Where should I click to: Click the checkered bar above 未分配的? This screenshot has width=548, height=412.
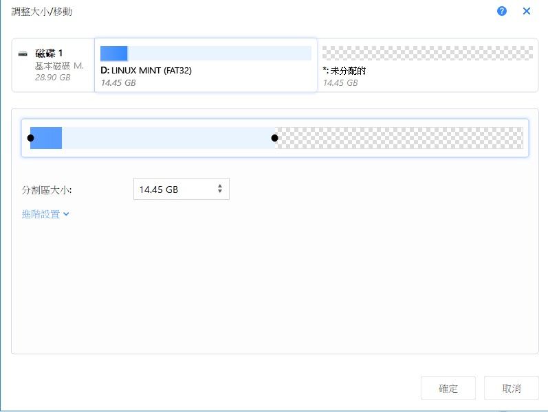[427, 54]
